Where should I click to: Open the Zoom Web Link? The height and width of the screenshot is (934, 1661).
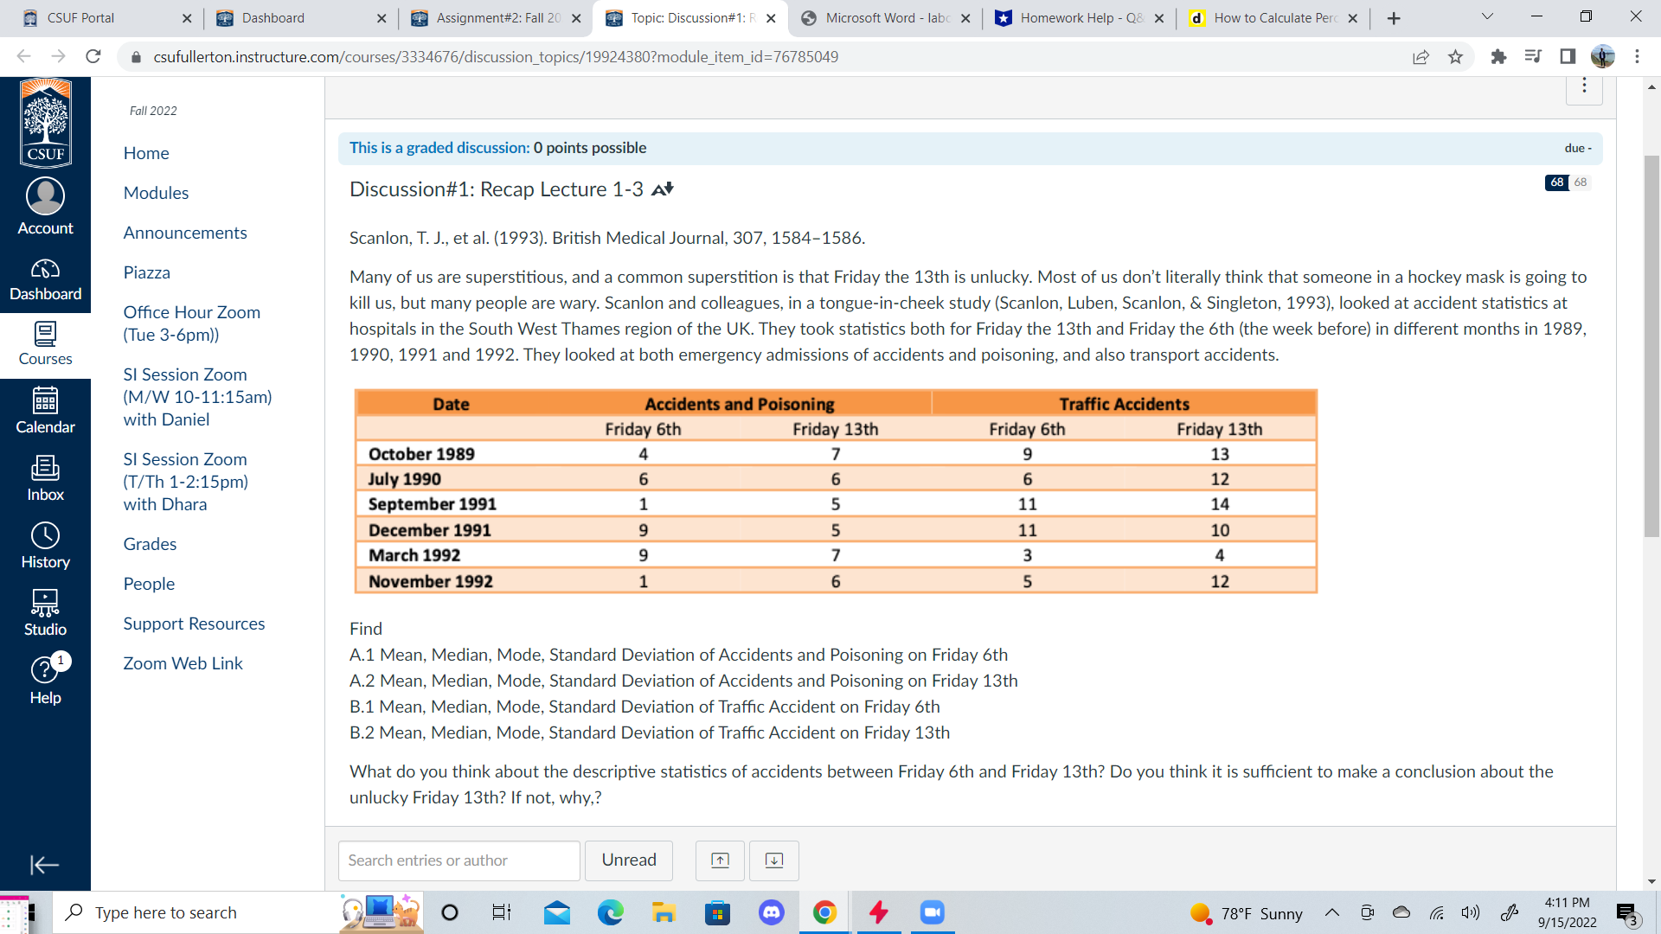click(183, 663)
